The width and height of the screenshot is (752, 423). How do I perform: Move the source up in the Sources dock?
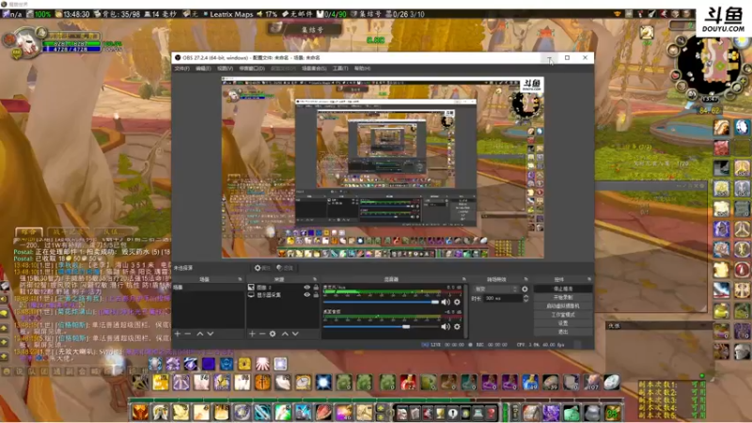[285, 334]
